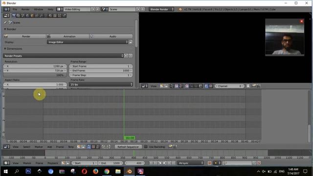Image resolution: width=313 pixels, height=176 pixels.
Task: Click the timeline editor type icon
Action: point(6,163)
